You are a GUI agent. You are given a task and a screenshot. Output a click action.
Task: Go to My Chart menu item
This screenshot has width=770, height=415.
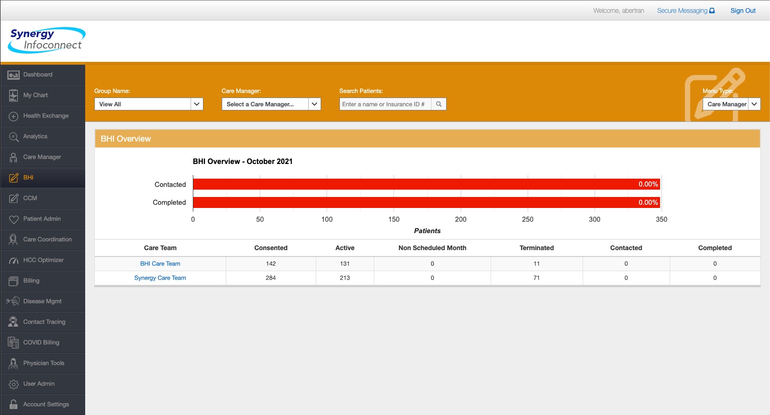[43, 95]
